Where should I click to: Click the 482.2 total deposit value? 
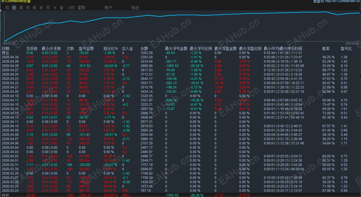click(x=126, y=195)
